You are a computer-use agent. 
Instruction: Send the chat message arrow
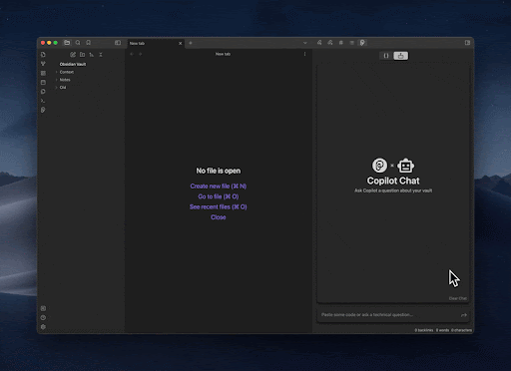(x=464, y=315)
